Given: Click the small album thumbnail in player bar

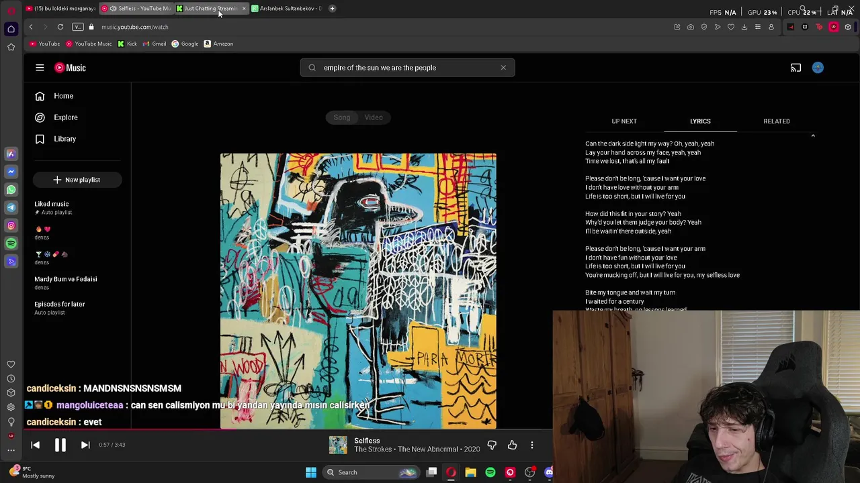Looking at the screenshot, I should pyautogui.click(x=338, y=445).
